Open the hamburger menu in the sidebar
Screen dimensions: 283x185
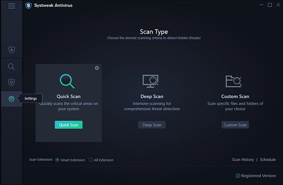point(11,6)
